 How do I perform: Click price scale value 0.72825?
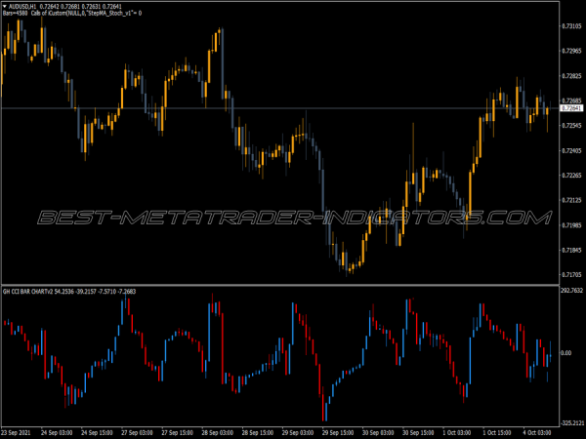[x=572, y=76]
